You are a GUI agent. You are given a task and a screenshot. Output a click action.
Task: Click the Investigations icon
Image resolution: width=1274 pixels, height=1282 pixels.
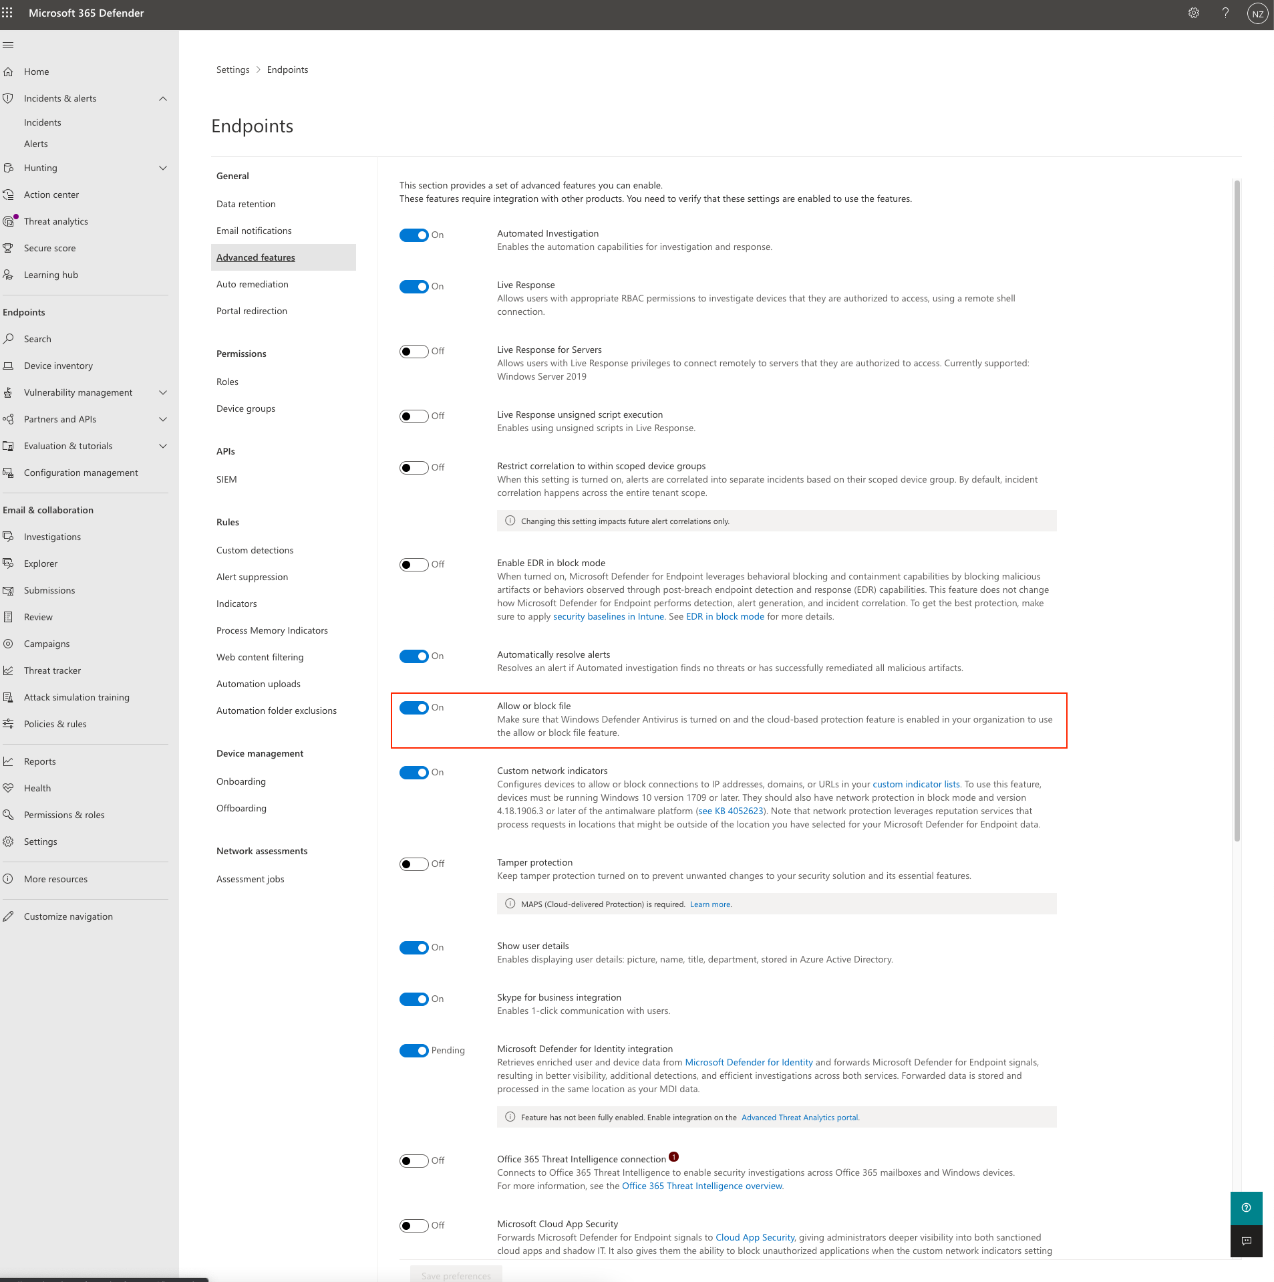click(x=8, y=537)
